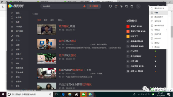Open 迷你腾讯视频 menu entry
The image size is (173, 97).
[x=158, y=26]
